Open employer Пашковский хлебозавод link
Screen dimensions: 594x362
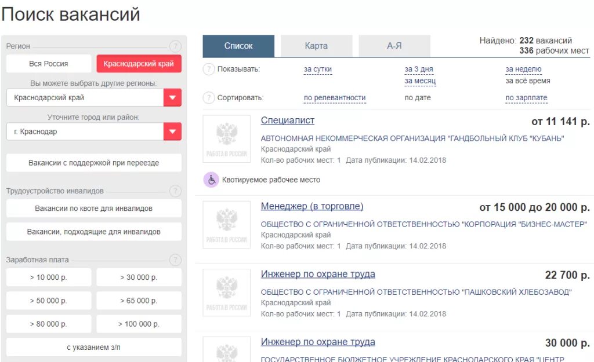pos(416,292)
